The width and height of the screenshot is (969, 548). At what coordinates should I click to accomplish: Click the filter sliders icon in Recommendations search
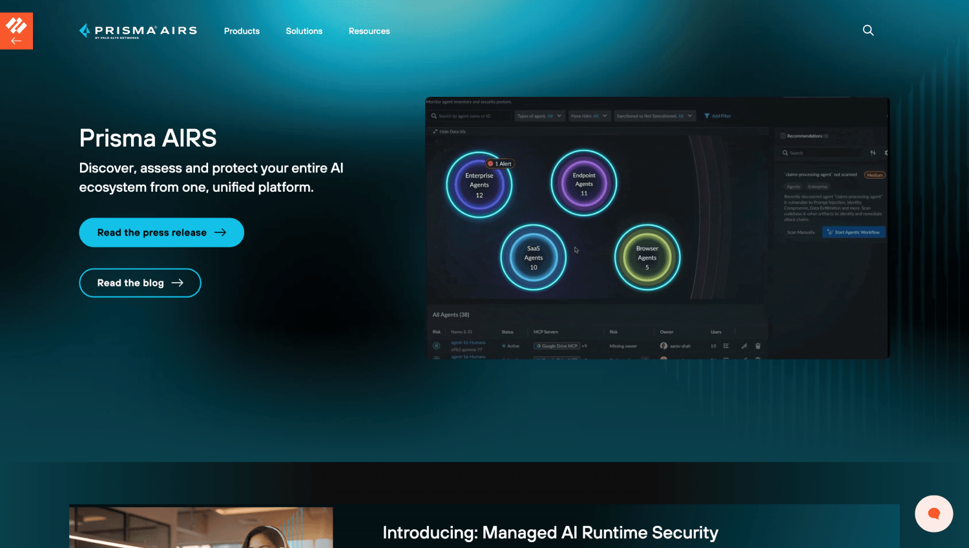pyautogui.click(x=873, y=153)
